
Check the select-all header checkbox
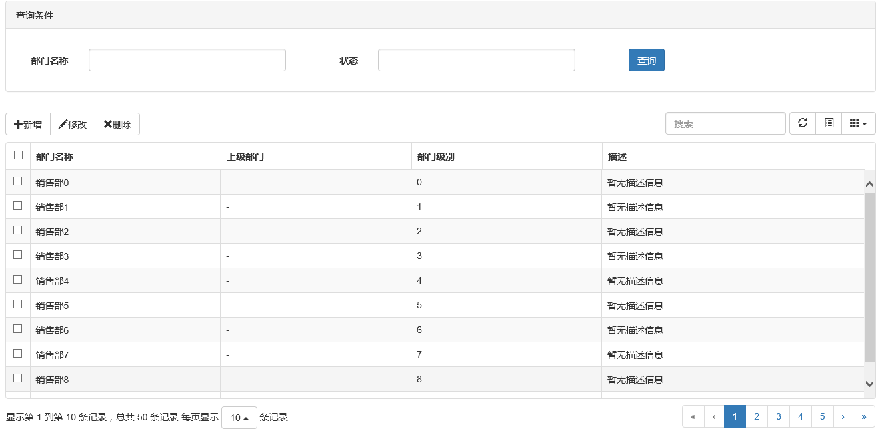[18, 155]
